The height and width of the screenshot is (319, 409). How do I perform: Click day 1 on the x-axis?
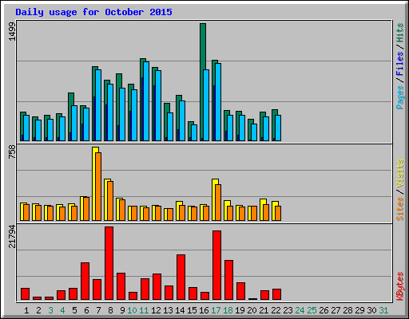(x=26, y=310)
